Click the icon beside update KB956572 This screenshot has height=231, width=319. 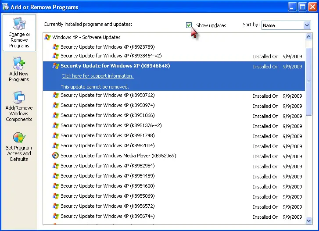[x=56, y=206]
